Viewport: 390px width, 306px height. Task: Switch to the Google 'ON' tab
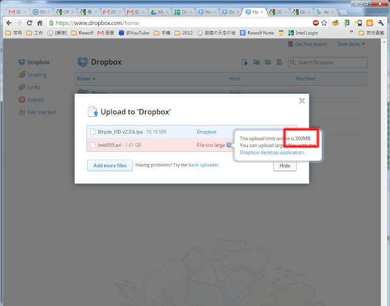click(65, 12)
